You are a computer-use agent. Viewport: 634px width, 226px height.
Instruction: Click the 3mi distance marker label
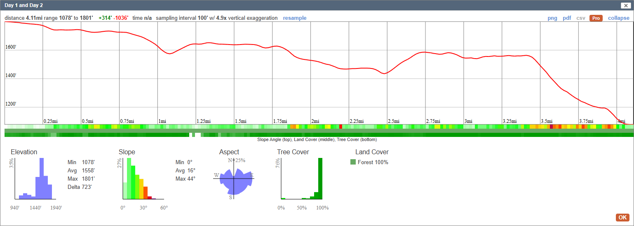point(468,121)
